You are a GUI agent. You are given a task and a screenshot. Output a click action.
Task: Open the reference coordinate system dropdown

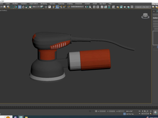click(x=36, y=7)
